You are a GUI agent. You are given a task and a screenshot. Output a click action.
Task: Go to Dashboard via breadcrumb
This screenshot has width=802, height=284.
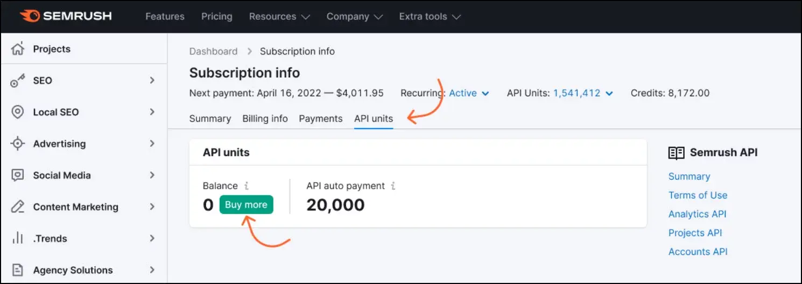click(213, 52)
